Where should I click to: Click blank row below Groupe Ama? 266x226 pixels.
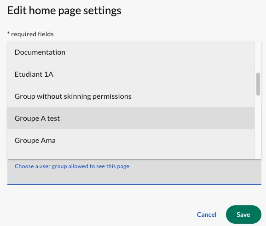[x=131, y=155]
